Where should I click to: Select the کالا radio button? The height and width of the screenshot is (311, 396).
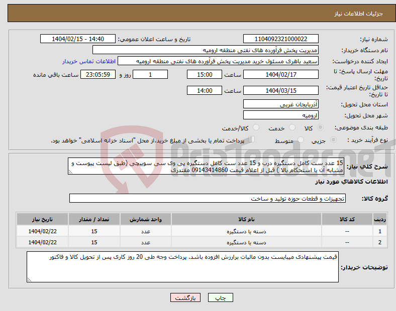click(x=320, y=127)
